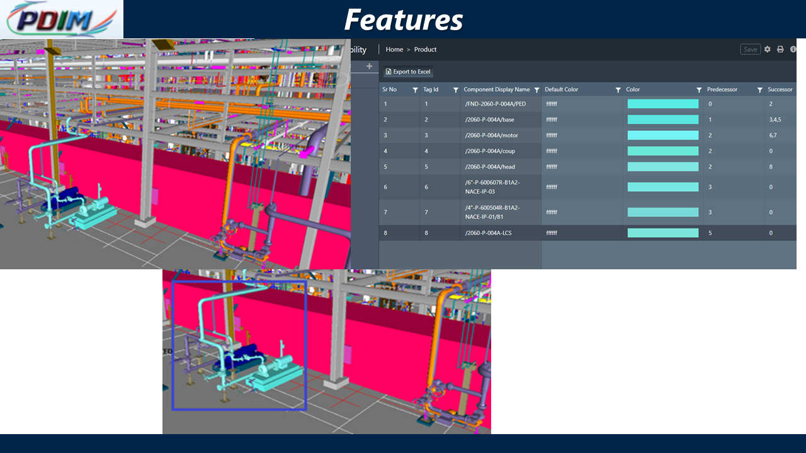Viewport: 806px width, 453px height.
Task: Click Export to Excel button
Action: 408,72
